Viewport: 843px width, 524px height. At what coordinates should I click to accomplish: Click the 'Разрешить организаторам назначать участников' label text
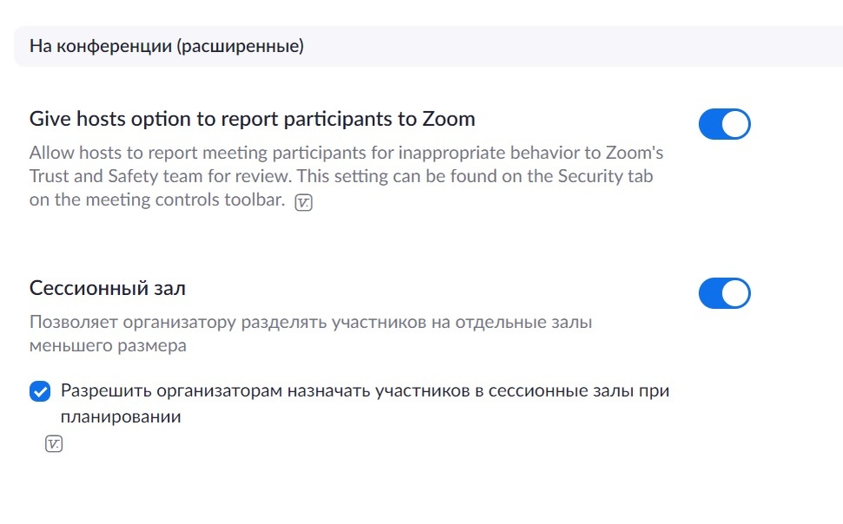tap(365, 391)
